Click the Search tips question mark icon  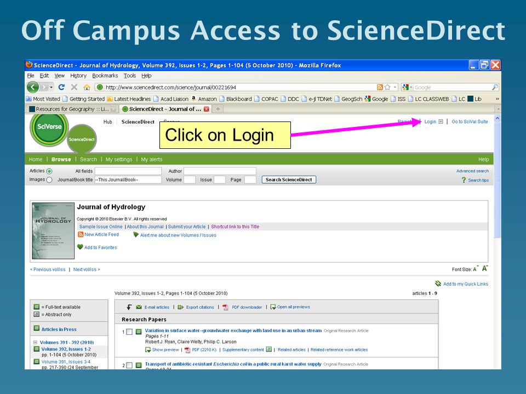[x=464, y=180]
